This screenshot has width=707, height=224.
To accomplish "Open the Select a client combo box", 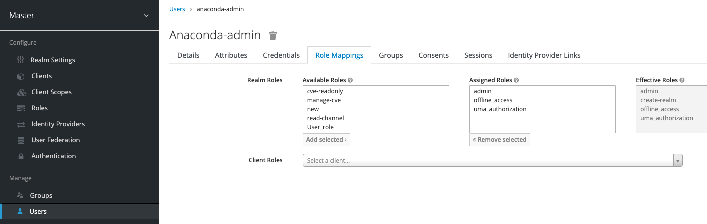I will click(x=492, y=160).
